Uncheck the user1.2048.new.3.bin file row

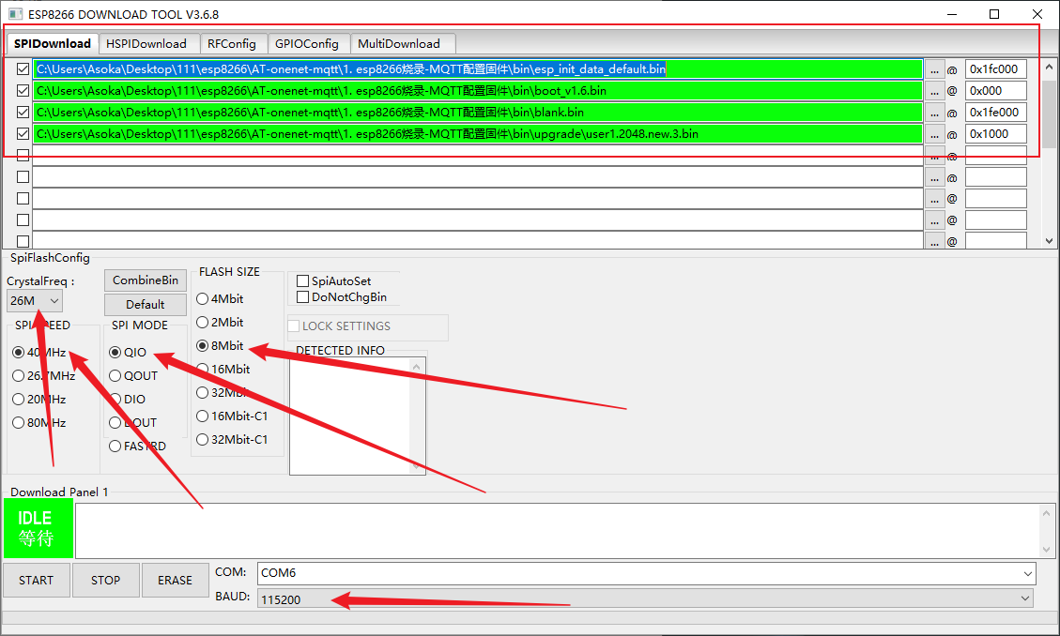(x=23, y=134)
